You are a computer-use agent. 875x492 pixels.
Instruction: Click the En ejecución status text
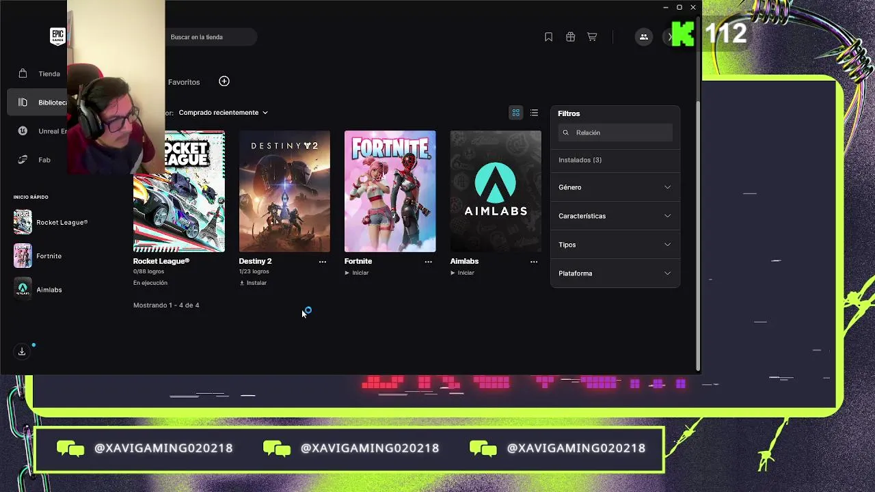[x=150, y=283]
